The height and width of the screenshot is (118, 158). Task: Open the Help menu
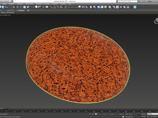[x=70, y=4]
